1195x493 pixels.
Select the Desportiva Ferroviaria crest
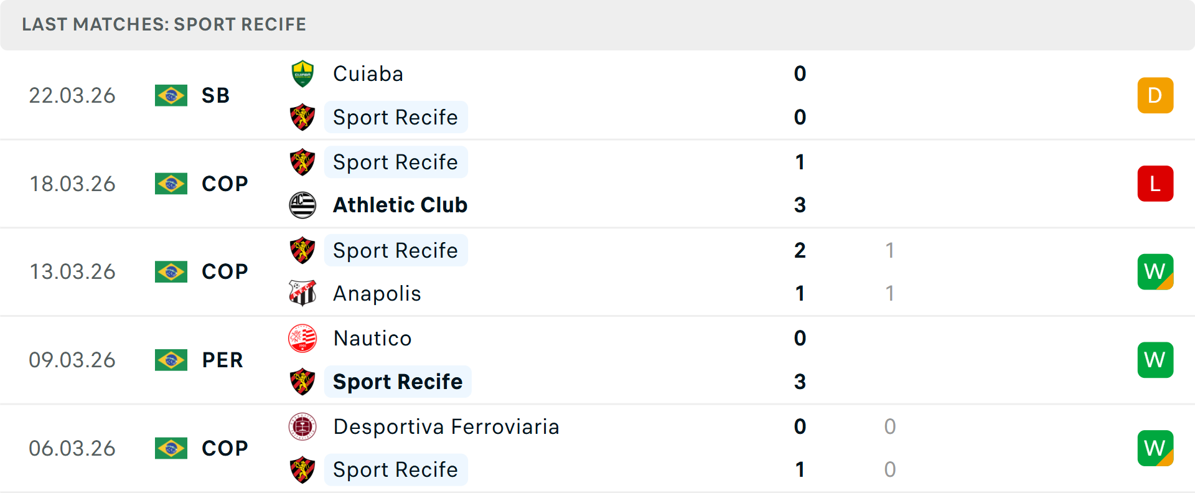tap(302, 427)
